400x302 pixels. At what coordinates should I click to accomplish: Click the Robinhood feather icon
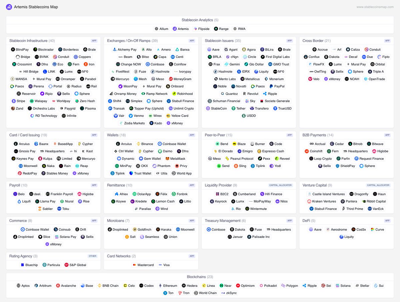click(x=174, y=94)
